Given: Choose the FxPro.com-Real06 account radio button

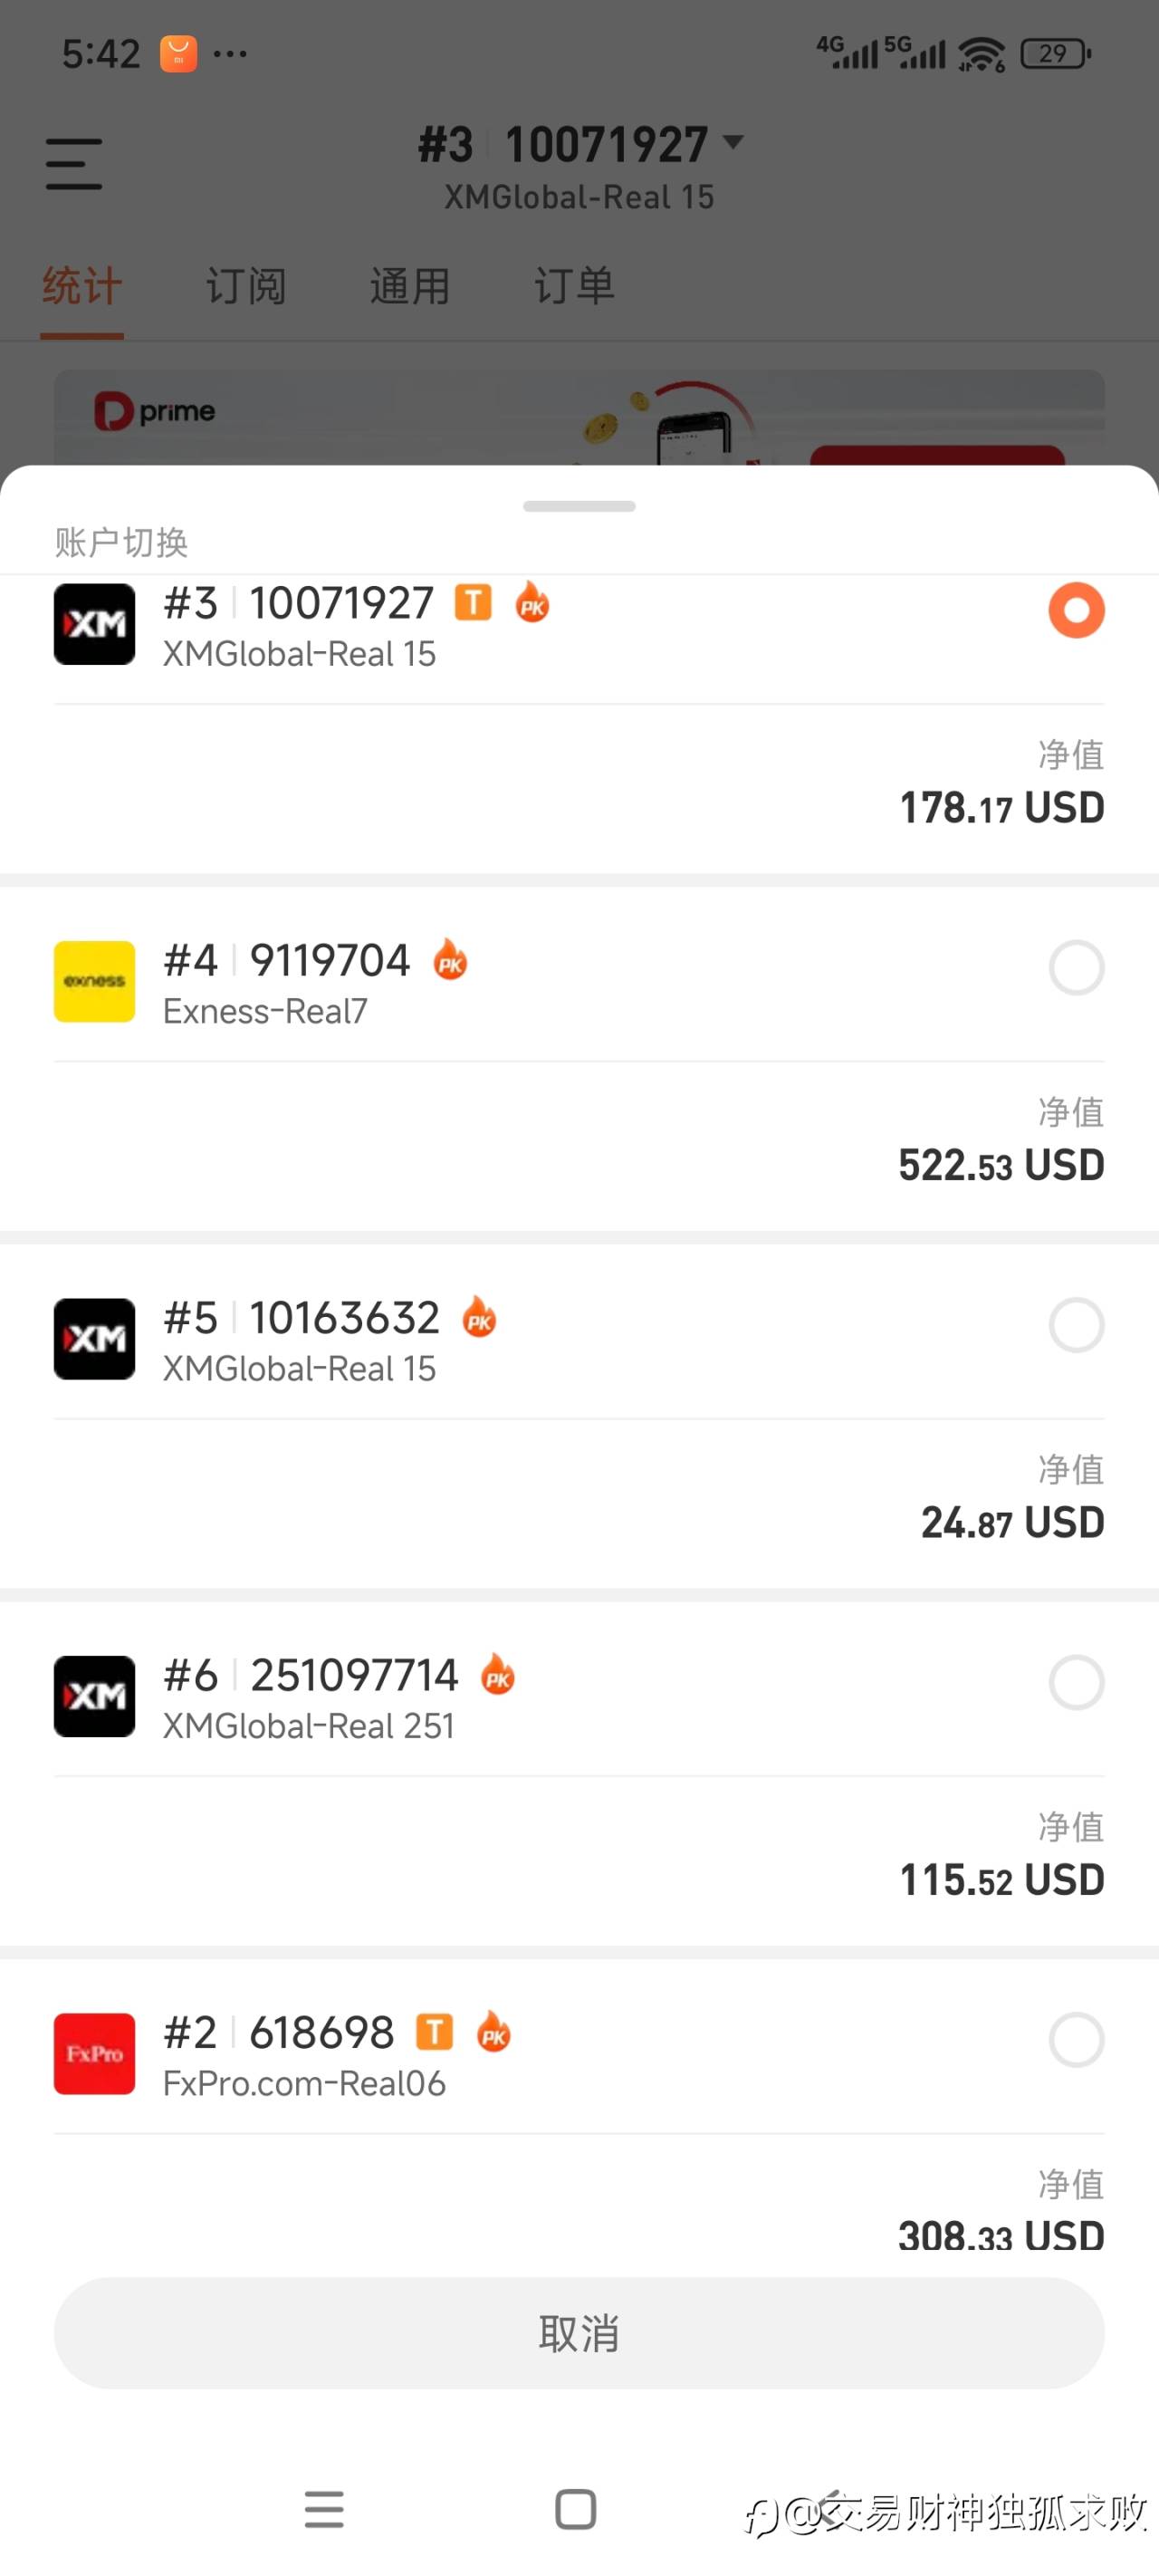Looking at the screenshot, I should click(1076, 2040).
